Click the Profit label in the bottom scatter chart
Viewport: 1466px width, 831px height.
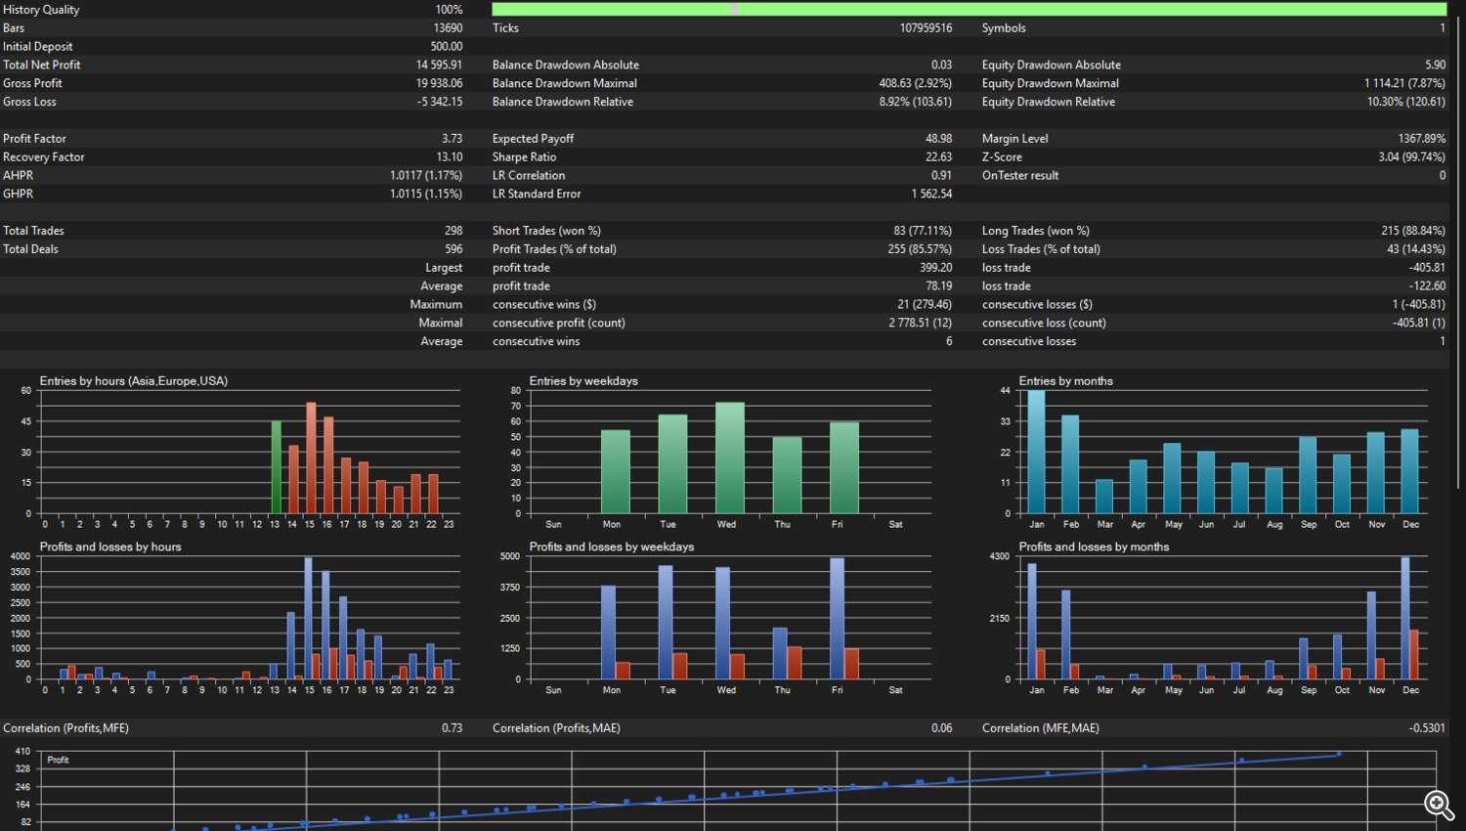click(x=58, y=760)
